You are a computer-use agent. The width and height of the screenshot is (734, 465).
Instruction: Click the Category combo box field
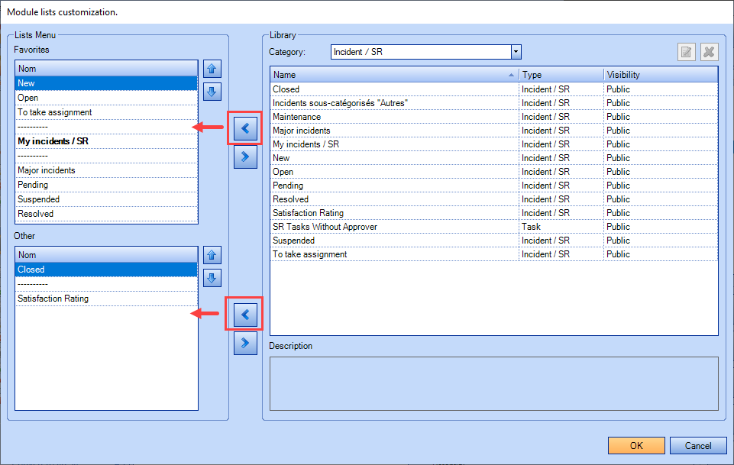[420, 52]
